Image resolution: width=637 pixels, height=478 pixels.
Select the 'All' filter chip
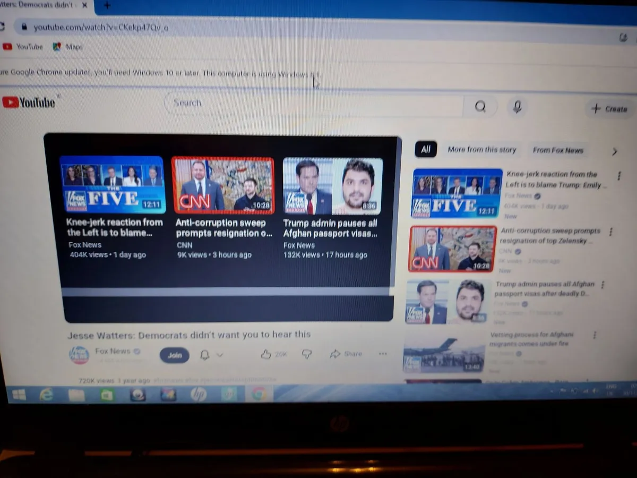426,150
